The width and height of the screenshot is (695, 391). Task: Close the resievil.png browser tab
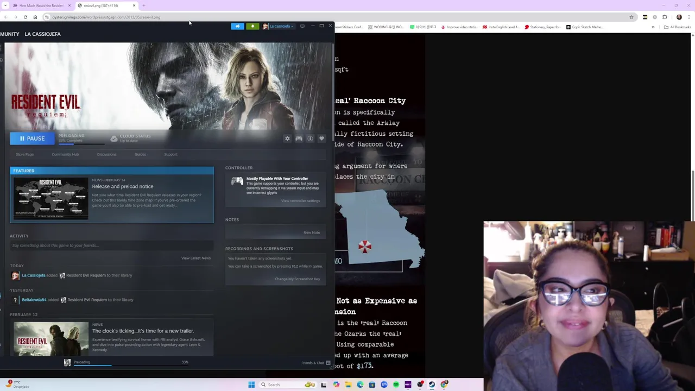[134, 5]
